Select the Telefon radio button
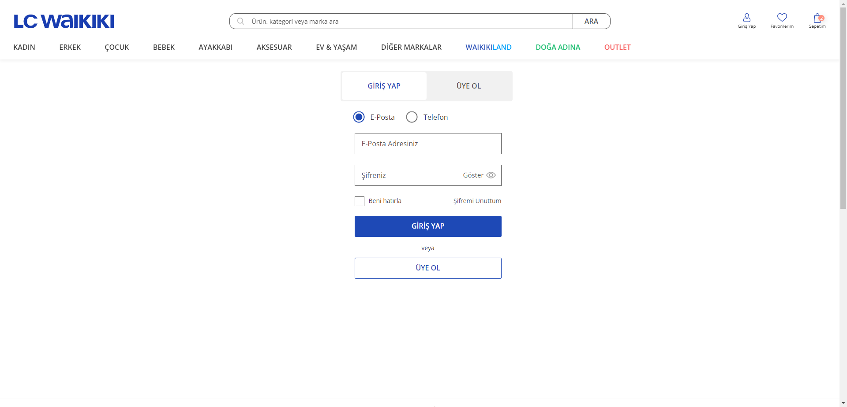This screenshot has height=407, width=847. click(x=412, y=117)
